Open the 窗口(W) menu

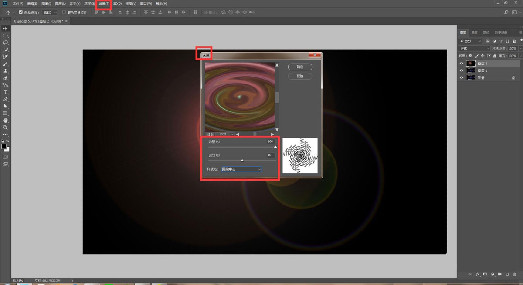pyautogui.click(x=146, y=3)
